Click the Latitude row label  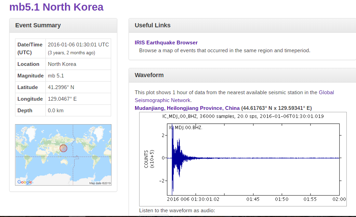click(x=28, y=87)
